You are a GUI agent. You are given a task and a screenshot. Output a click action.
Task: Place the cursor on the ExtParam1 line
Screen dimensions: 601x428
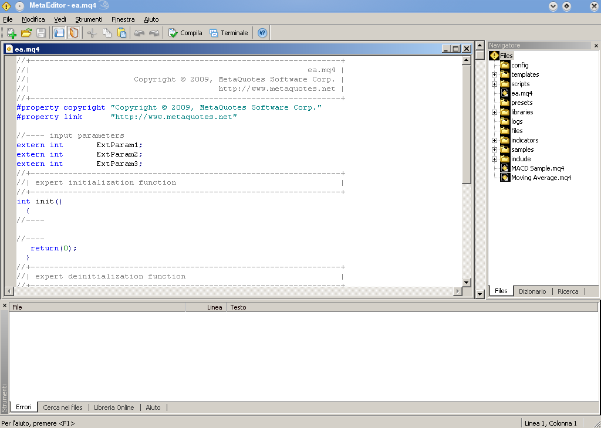point(79,145)
